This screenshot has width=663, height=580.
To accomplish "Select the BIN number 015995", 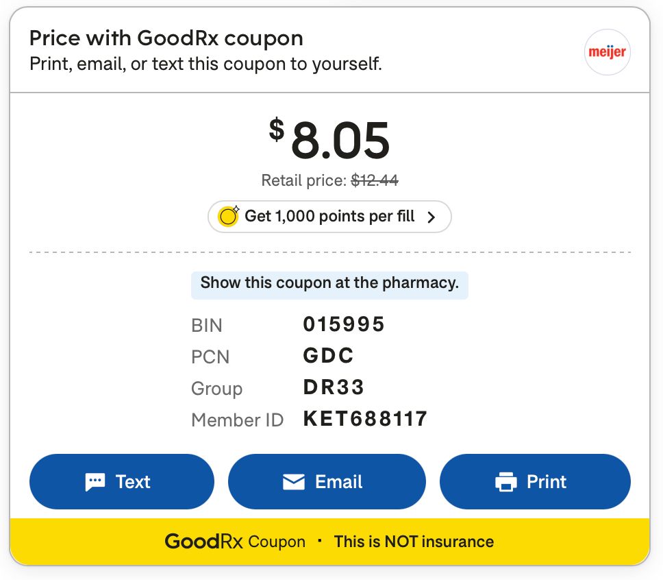I will [x=344, y=324].
